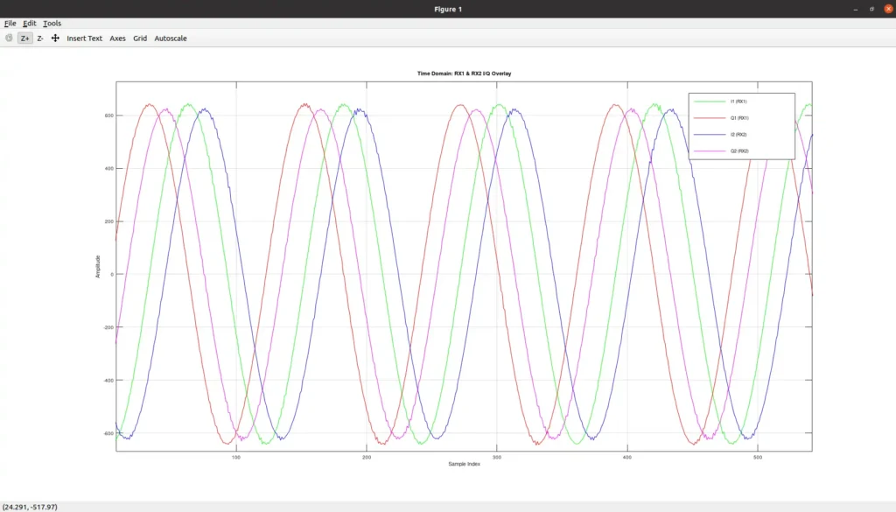Click the 500 x-axis tick label
The width and height of the screenshot is (896, 512).
[757, 457]
